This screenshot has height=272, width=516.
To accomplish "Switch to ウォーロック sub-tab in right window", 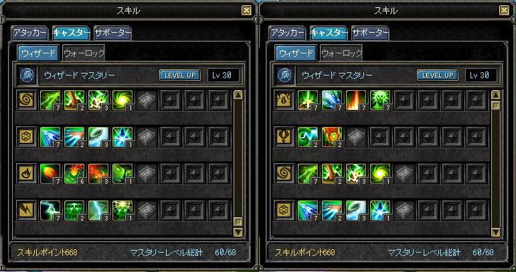I will (x=341, y=53).
